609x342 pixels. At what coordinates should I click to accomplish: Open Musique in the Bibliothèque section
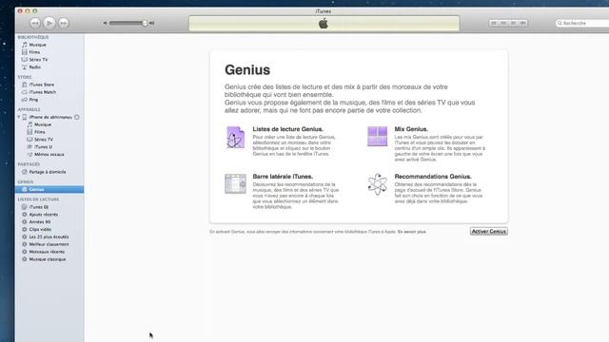37,45
